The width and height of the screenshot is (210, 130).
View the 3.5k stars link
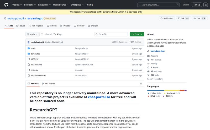[154, 68]
